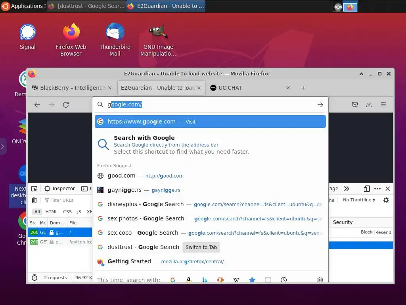Start performance analysis stopwatch icon
This screenshot has width=406, height=305.
34,278
